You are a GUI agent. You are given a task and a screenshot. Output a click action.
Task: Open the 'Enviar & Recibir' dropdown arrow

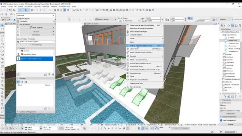pyautogui.click(x=53, y=27)
